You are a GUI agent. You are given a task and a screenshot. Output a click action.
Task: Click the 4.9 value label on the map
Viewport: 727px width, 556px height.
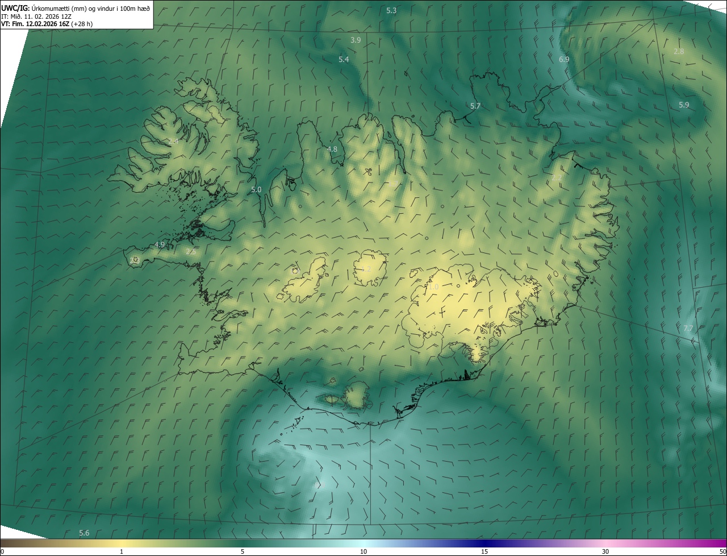[x=160, y=245]
